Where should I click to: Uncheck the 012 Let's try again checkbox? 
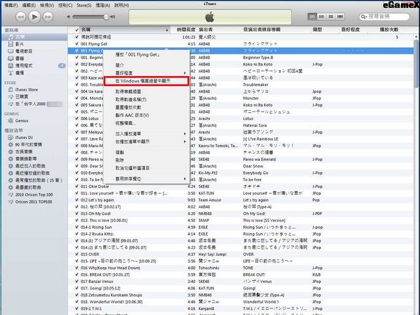(x=77, y=200)
